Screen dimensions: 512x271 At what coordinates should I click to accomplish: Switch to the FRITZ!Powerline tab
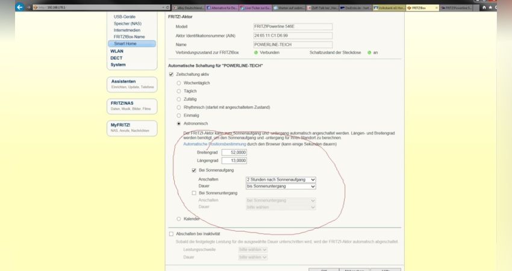456,8
